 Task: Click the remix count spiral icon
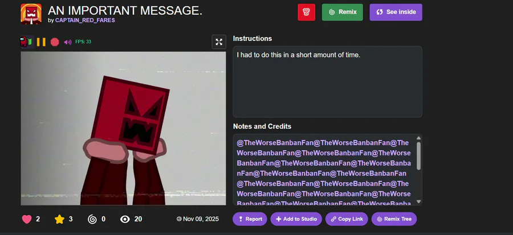(x=92, y=219)
